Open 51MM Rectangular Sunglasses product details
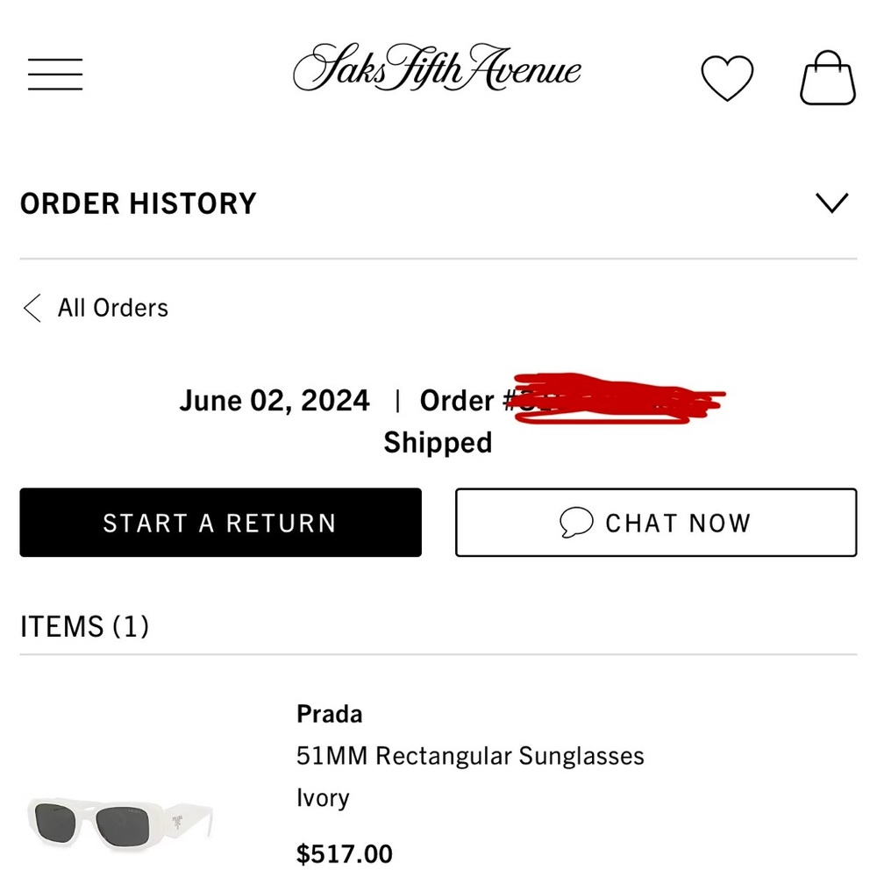Viewport: 877px width, 877px height. click(x=470, y=755)
